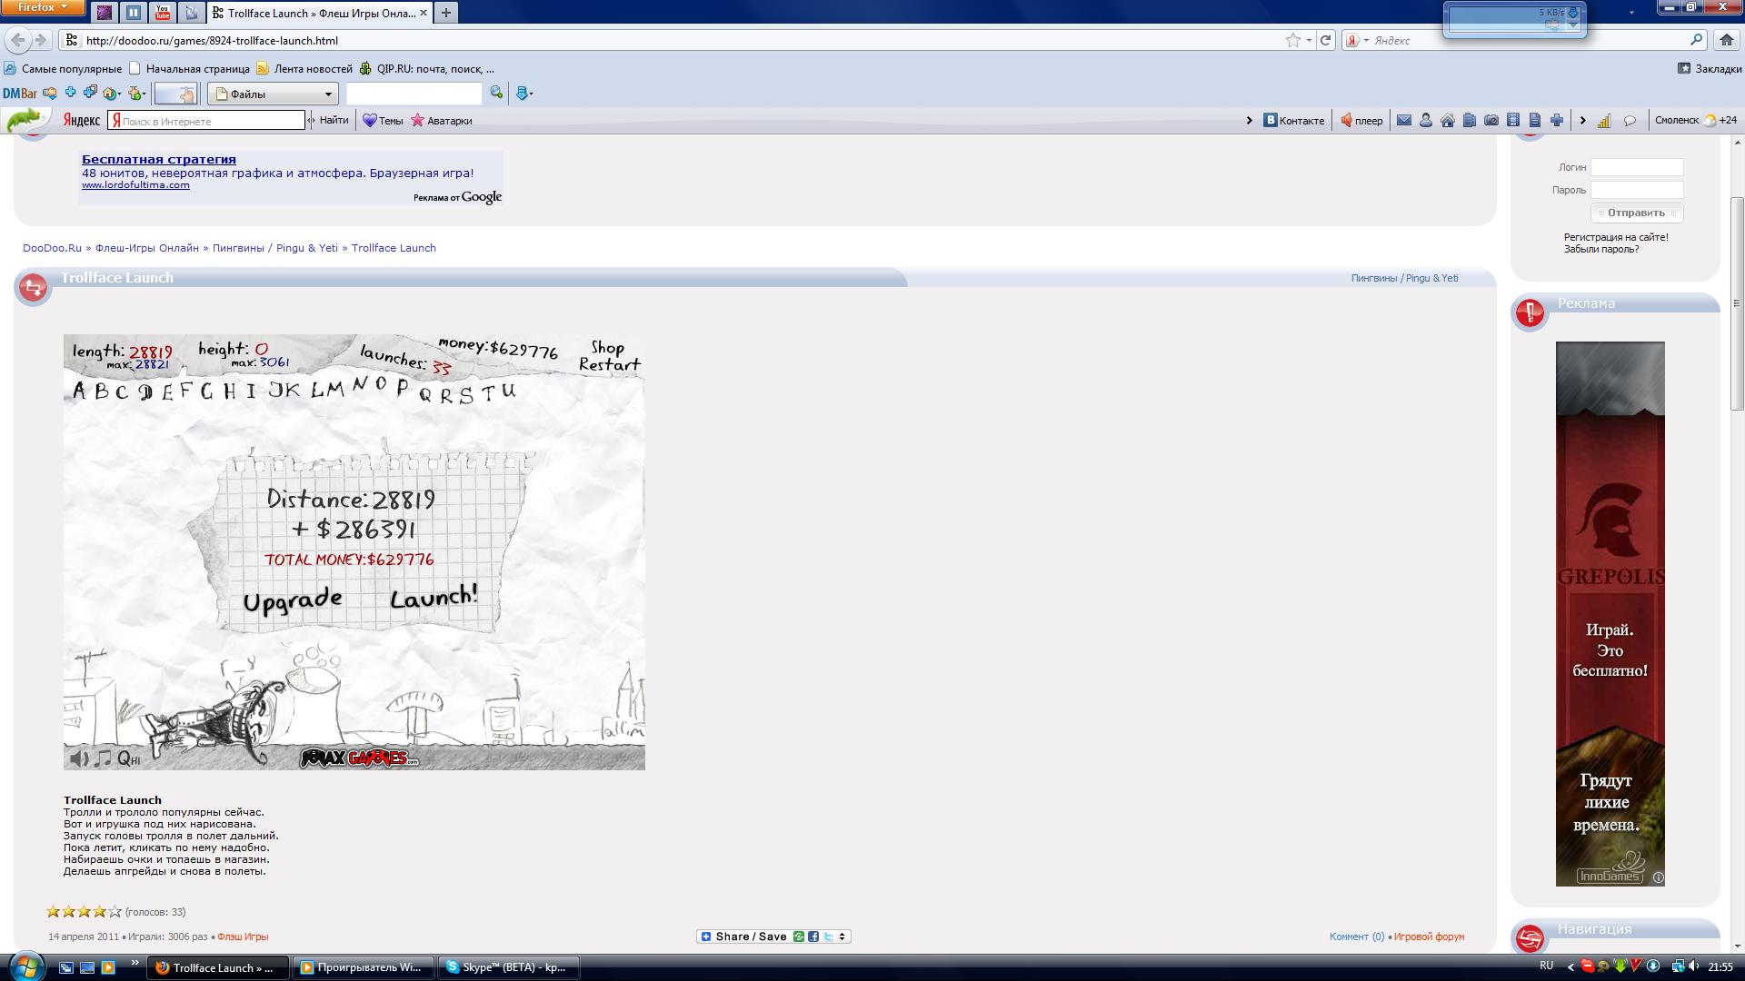Go to Флеш-Игры Онлайн breadcrumb
Image resolution: width=1745 pixels, height=981 pixels.
[146, 248]
